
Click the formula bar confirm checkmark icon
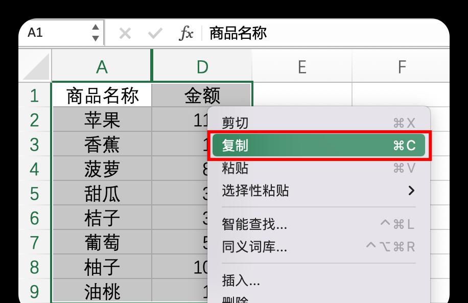point(155,33)
